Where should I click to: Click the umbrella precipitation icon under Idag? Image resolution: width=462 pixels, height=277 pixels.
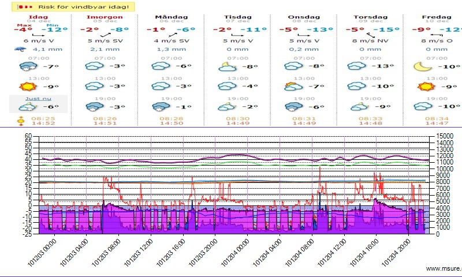(x=21, y=50)
